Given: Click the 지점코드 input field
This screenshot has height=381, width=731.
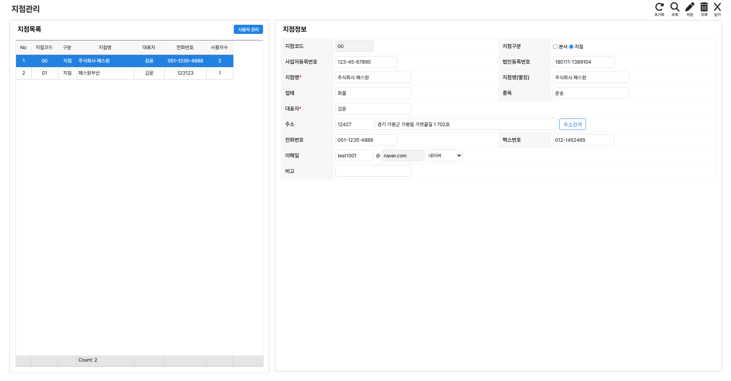Looking at the screenshot, I should [354, 46].
